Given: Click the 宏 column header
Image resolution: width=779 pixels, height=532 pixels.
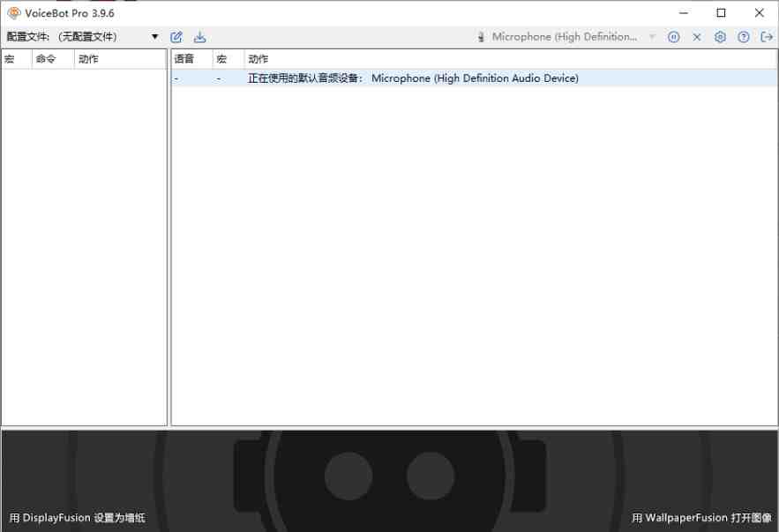Looking at the screenshot, I should 11,58.
